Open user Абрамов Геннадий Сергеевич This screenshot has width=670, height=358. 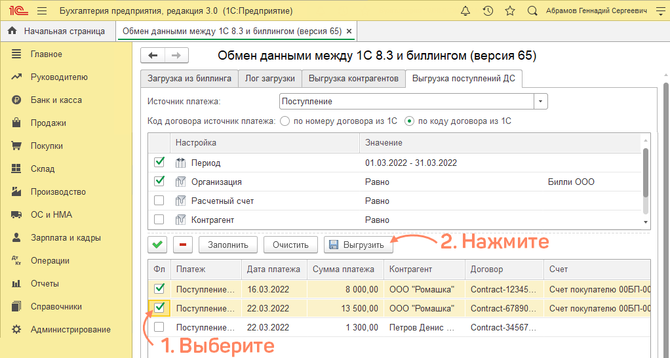click(x=597, y=10)
